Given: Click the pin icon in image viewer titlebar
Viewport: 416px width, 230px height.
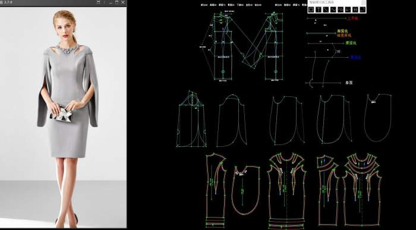Looking at the screenshot, I should point(99,2).
